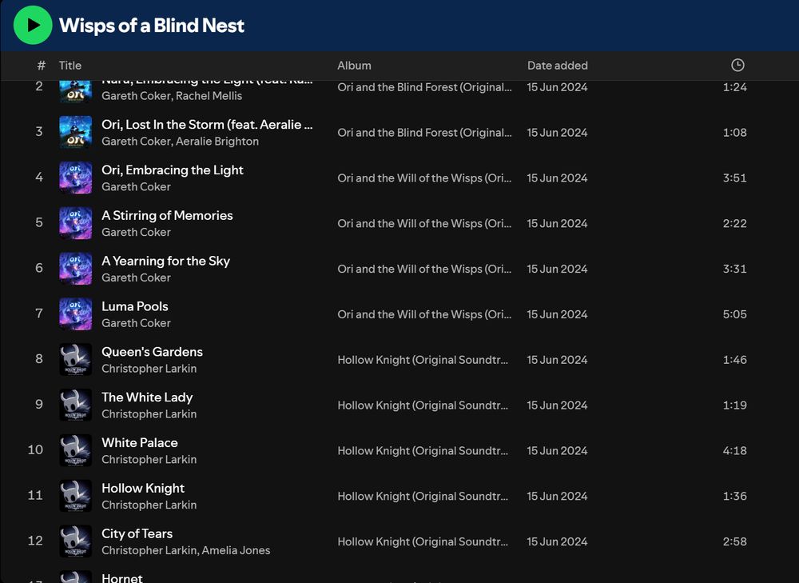Open album art for Ori, Embracing the Light

(75, 178)
